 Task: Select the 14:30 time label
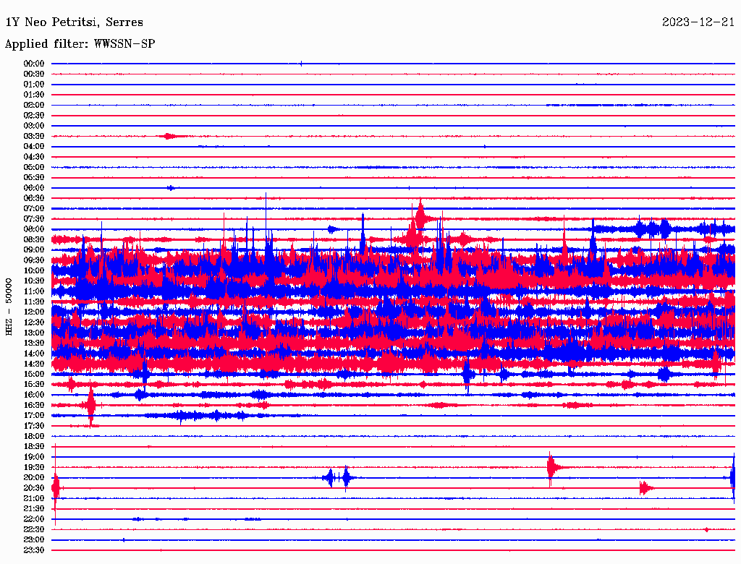(34, 364)
